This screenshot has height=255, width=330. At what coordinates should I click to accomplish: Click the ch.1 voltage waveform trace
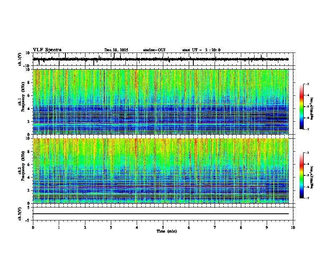161,59
